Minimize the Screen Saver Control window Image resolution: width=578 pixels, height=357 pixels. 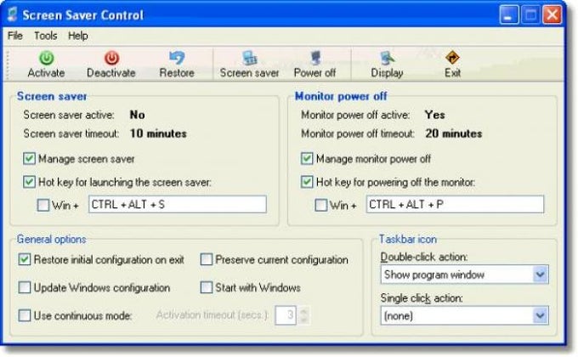click(509, 15)
